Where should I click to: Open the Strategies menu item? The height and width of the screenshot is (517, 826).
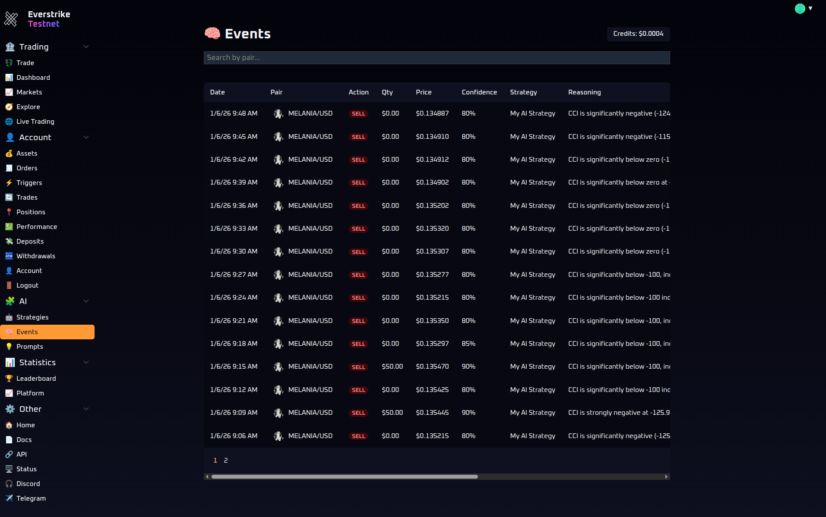(x=32, y=317)
